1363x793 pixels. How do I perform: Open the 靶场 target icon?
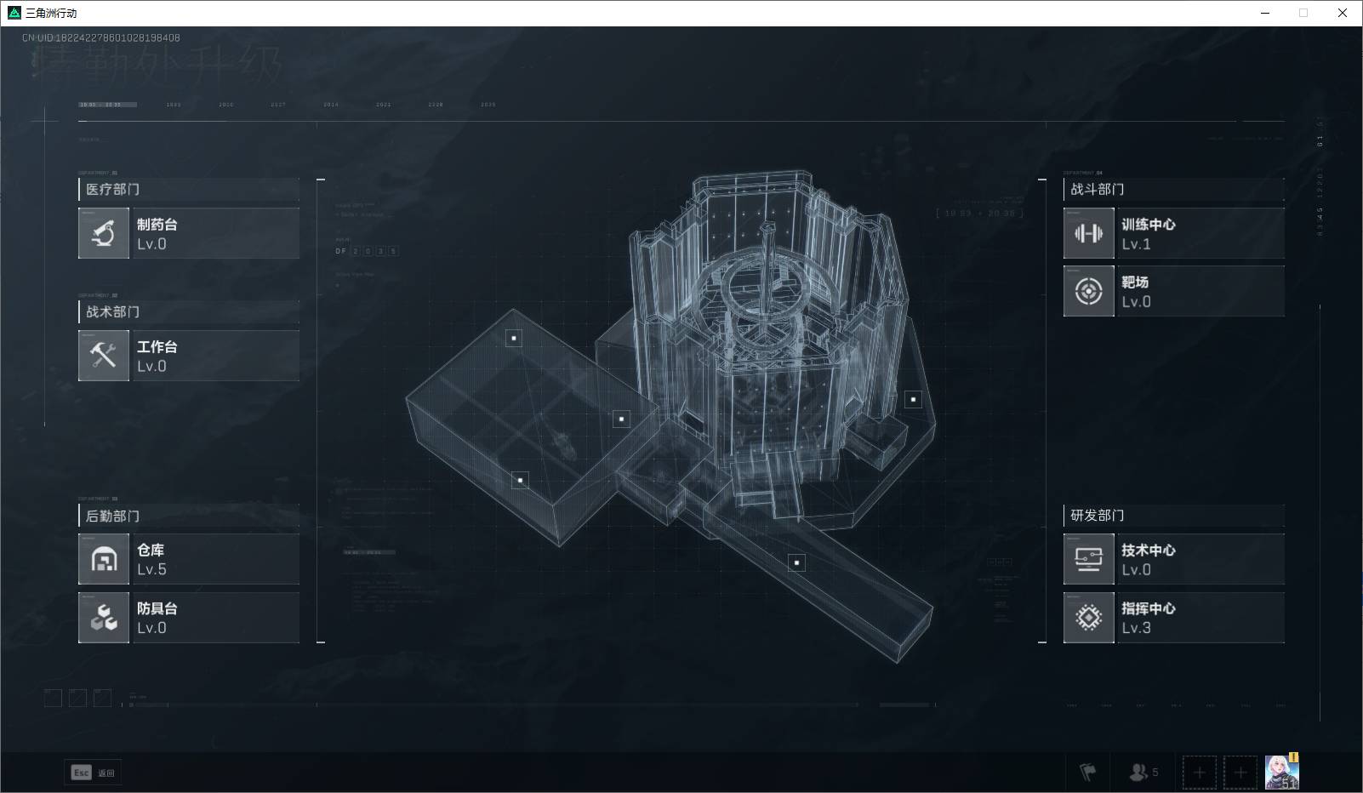(1089, 291)
